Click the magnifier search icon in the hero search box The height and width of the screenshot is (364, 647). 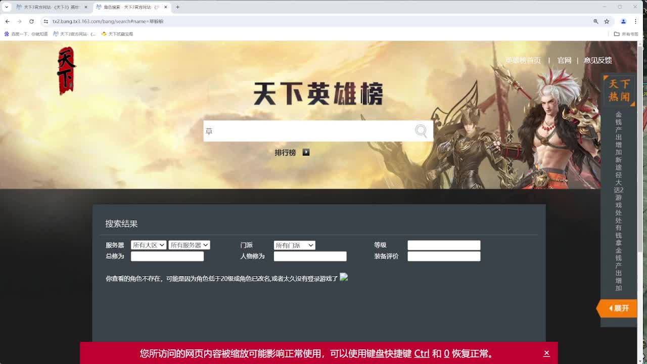click(421, 131)
